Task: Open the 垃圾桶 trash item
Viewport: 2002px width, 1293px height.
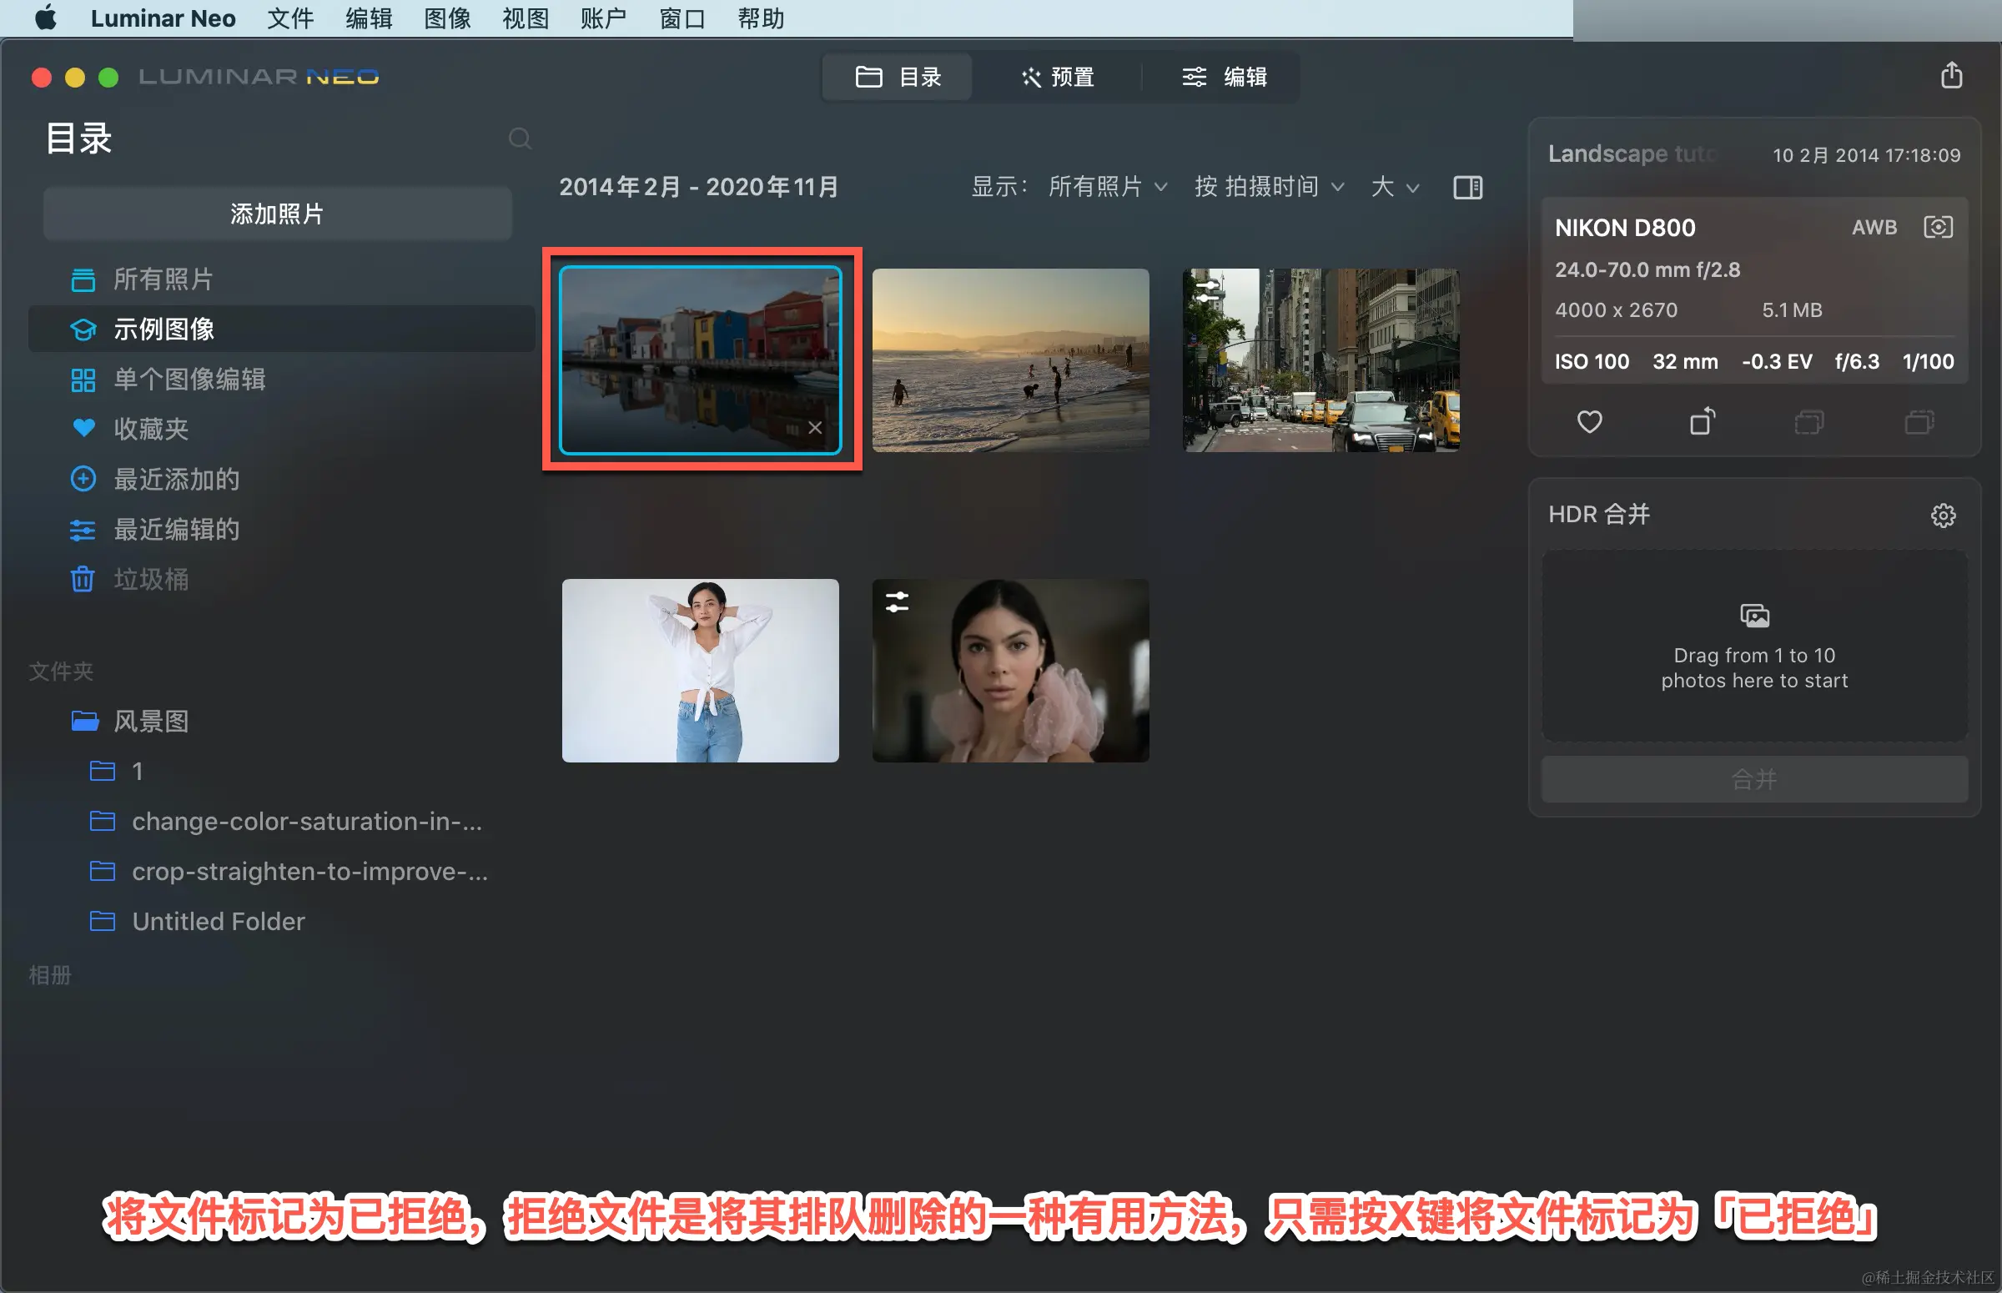Action: 151,579
